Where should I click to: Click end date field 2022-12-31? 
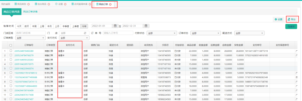tap(133, 26)
